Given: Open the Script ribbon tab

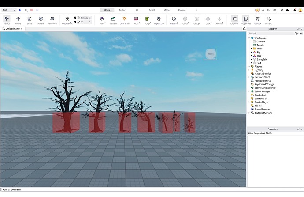Looking at the screenshot, I should (152, 10).
